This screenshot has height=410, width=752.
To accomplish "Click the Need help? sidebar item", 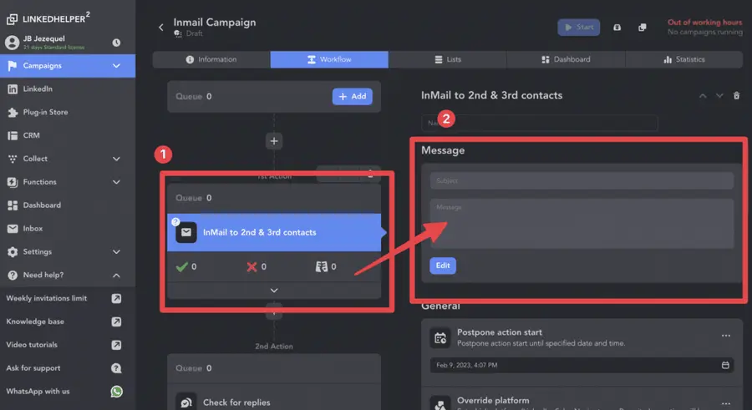I will [x=68, y=275].
